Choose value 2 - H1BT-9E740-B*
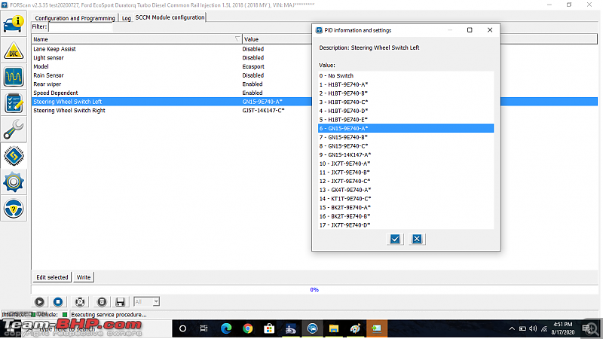This screenshot has height=339, width=603. (406, 93)
